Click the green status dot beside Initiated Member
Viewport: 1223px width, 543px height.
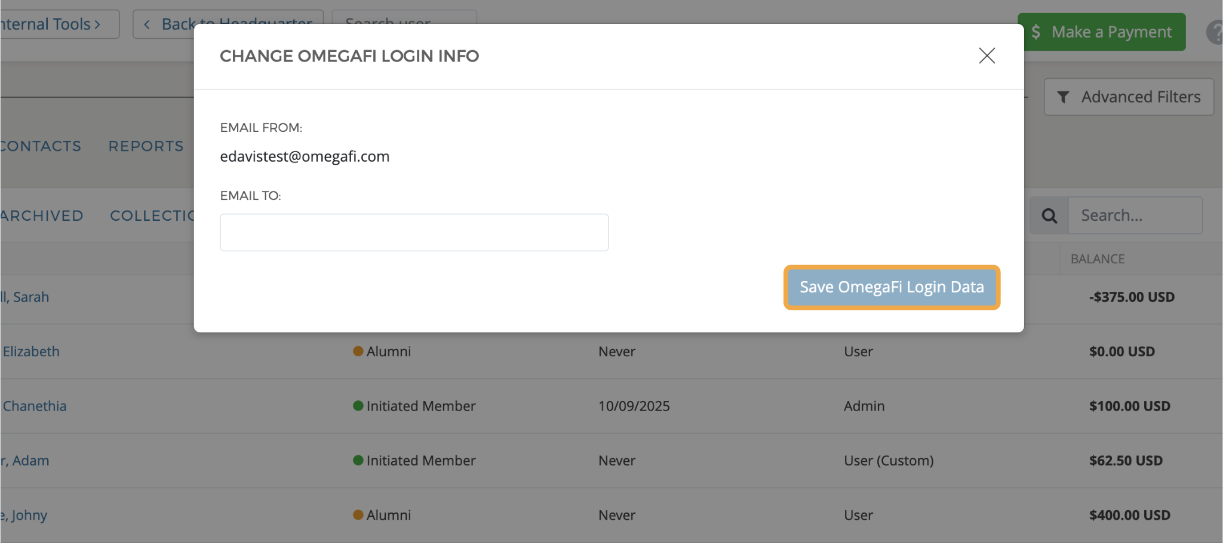tap(358, 406)
